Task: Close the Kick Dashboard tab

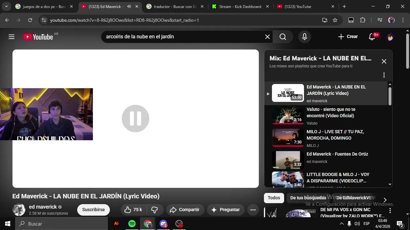Action: [x=267, y=6]
